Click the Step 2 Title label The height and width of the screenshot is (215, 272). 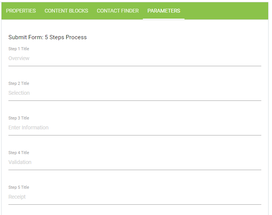click(x=19, y=84)
